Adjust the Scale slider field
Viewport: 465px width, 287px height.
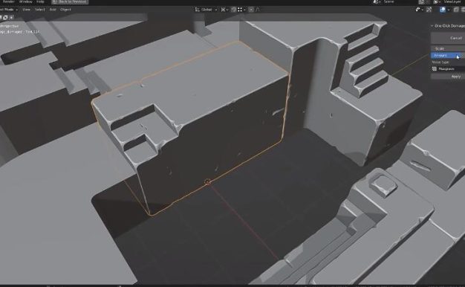tap(448, 48)
